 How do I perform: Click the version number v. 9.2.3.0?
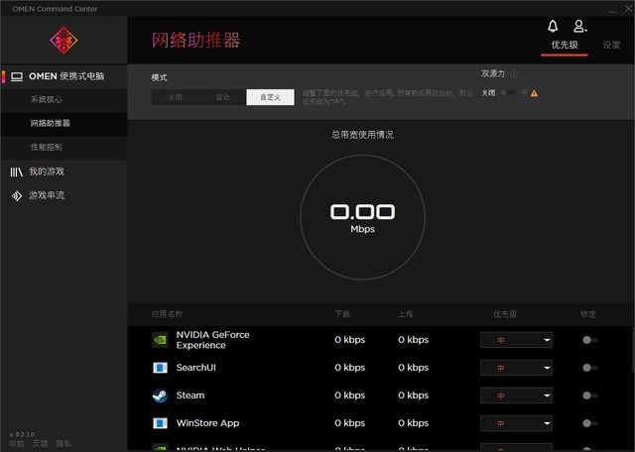[x=22, y=434]
